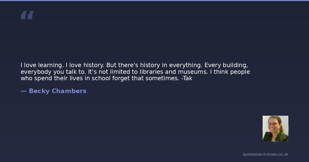Click "I think people" in the quote
This screenshot has width=309, height=162.
(x=230, y=72)
